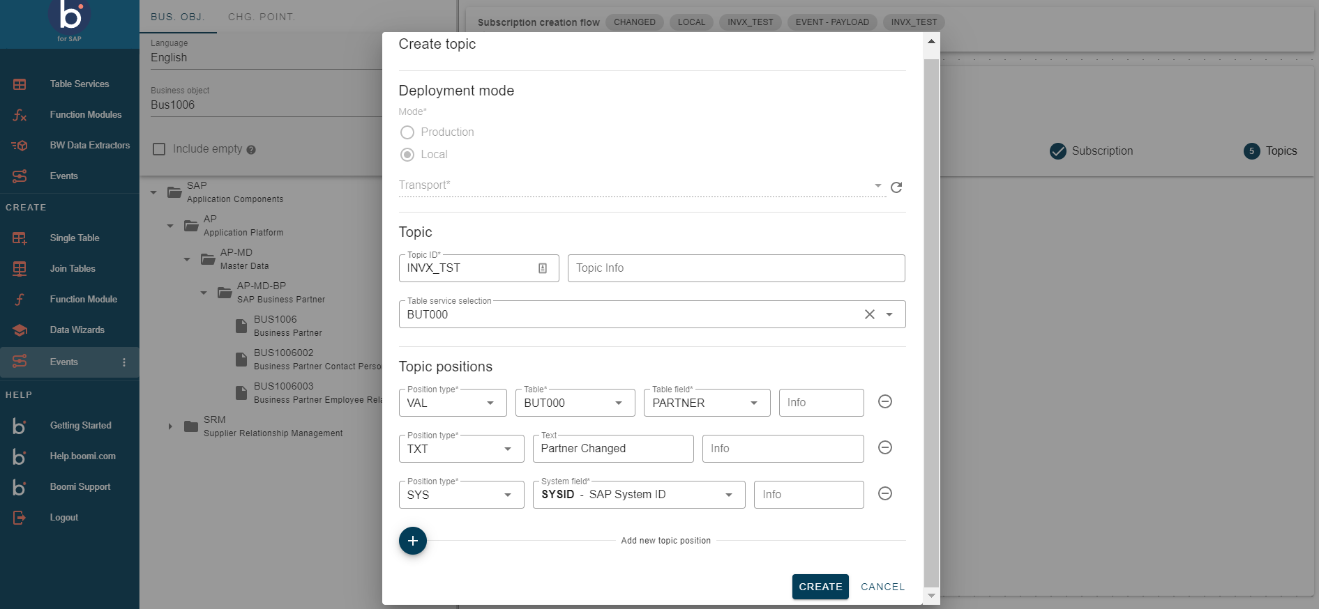Switch to the BUS. OBJ. tab
Screen dimensions: 1319x609
coord(178,17)
